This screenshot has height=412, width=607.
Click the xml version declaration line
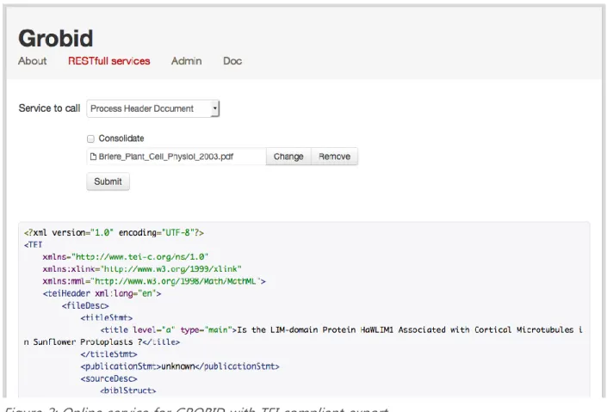[114, 232]
